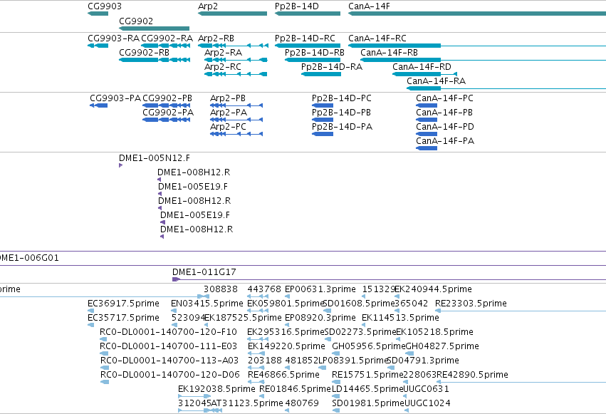This screenshot has width=606, height=414.
Task: Select EST RC0-DL0001-140700-120-D06
Action: pos(105,383)
